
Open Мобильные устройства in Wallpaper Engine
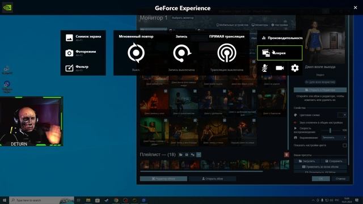[x=232, y=25]
